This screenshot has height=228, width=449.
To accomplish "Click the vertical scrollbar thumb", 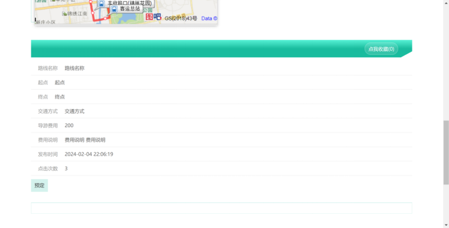I will point(446,153).
